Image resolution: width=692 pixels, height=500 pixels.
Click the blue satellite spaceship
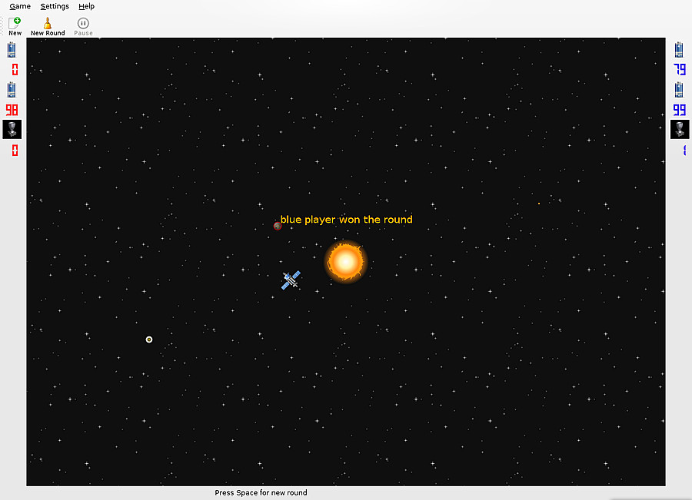pos(291,280)
